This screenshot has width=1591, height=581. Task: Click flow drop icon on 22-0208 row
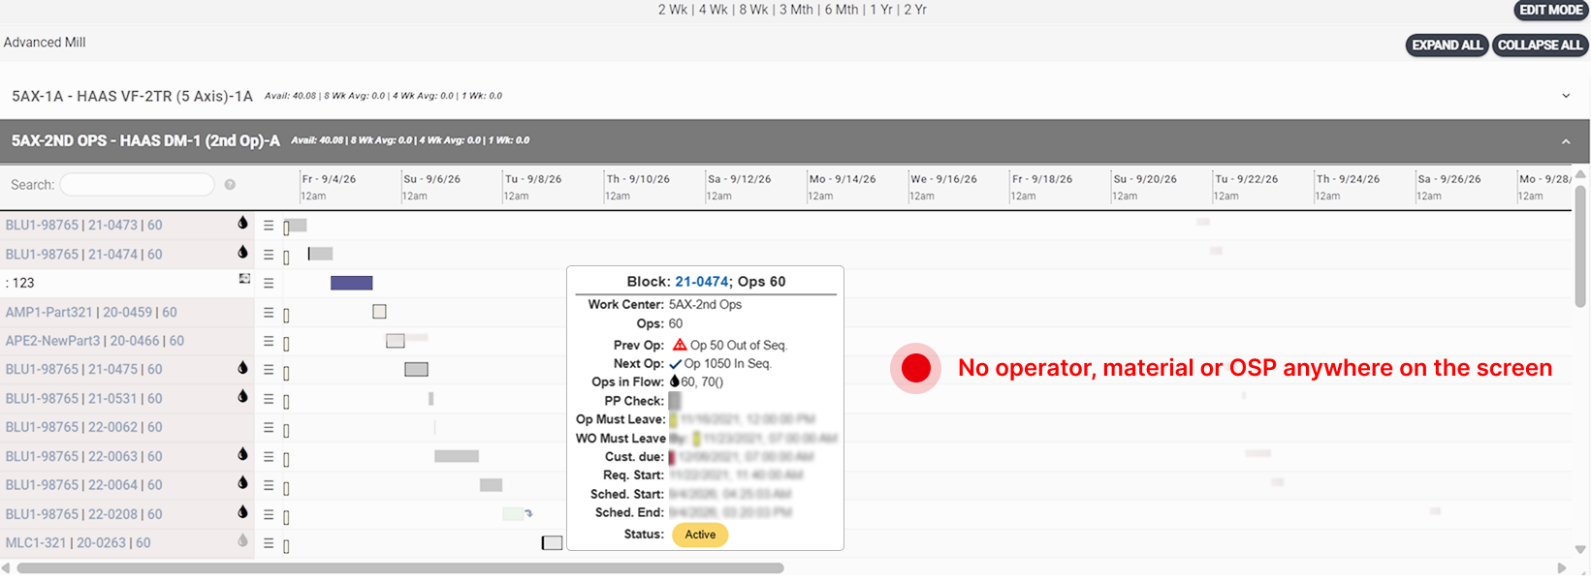(242, 511)
